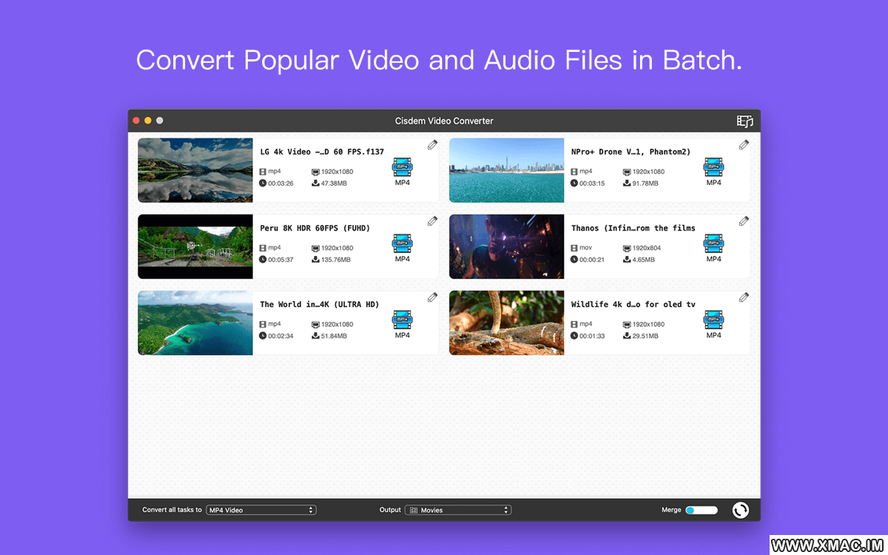Click the Thanos video thumbnail

(x=506, y=246)
